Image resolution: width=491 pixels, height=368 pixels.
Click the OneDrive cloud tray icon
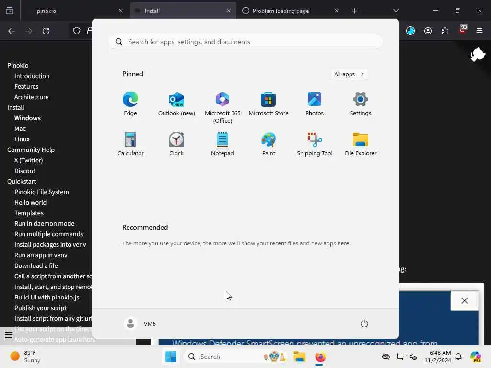pos(386,356)
